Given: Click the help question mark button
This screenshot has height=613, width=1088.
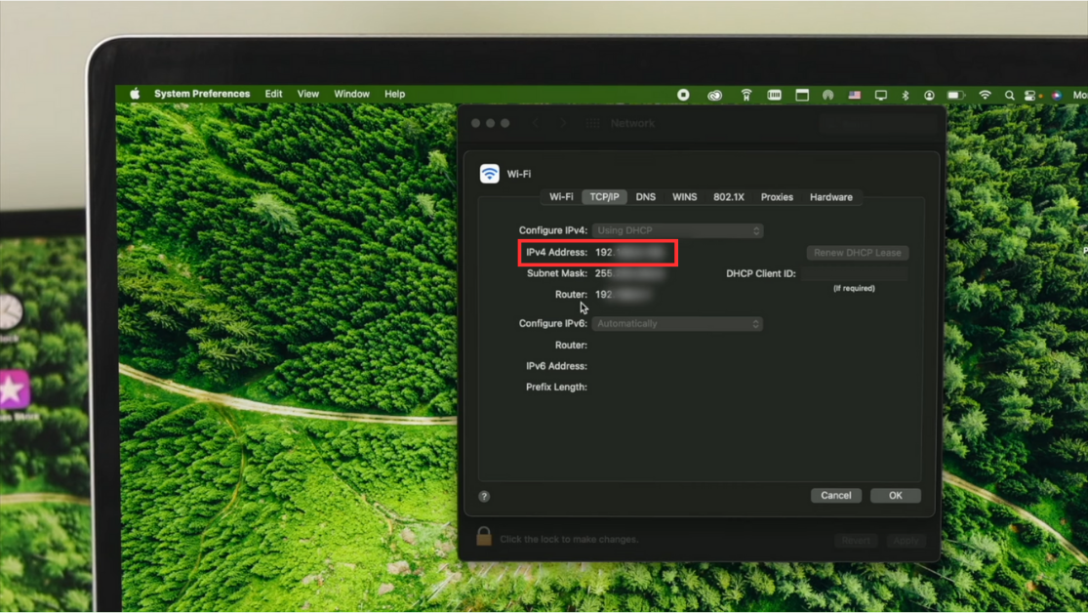Looking at the screenshot, I should point(484,497).
